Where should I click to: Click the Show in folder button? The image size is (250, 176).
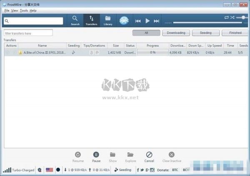click(113, 157)
